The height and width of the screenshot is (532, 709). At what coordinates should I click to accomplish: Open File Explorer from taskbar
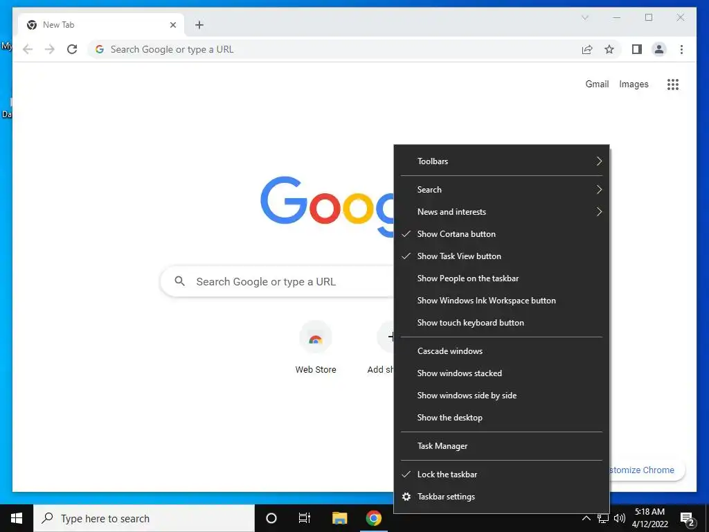339,518
